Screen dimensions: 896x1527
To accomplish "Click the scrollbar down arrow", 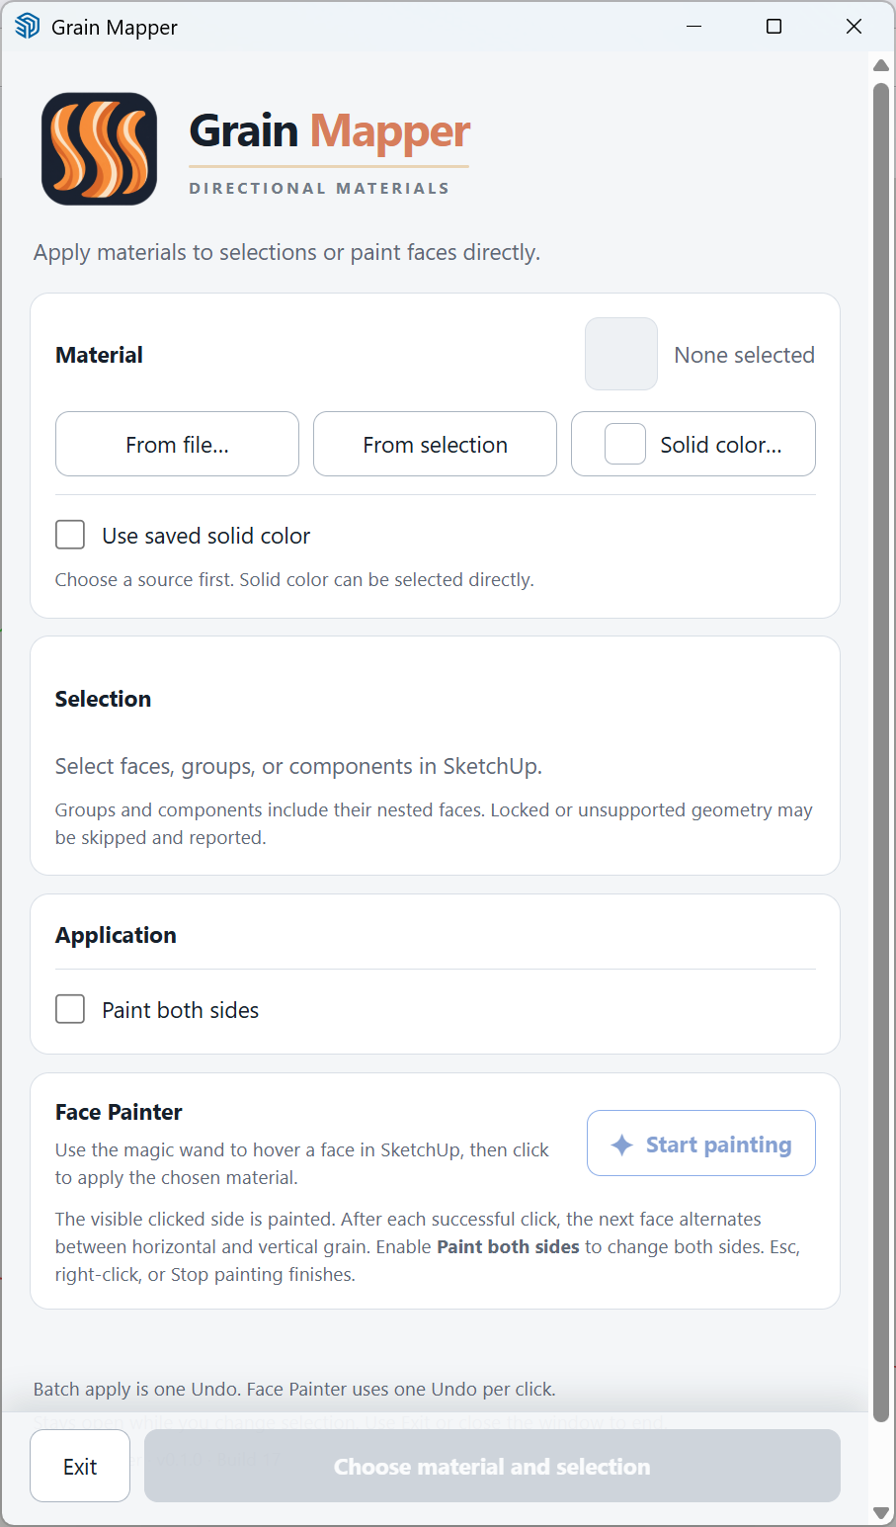I will click(881, 1513).
